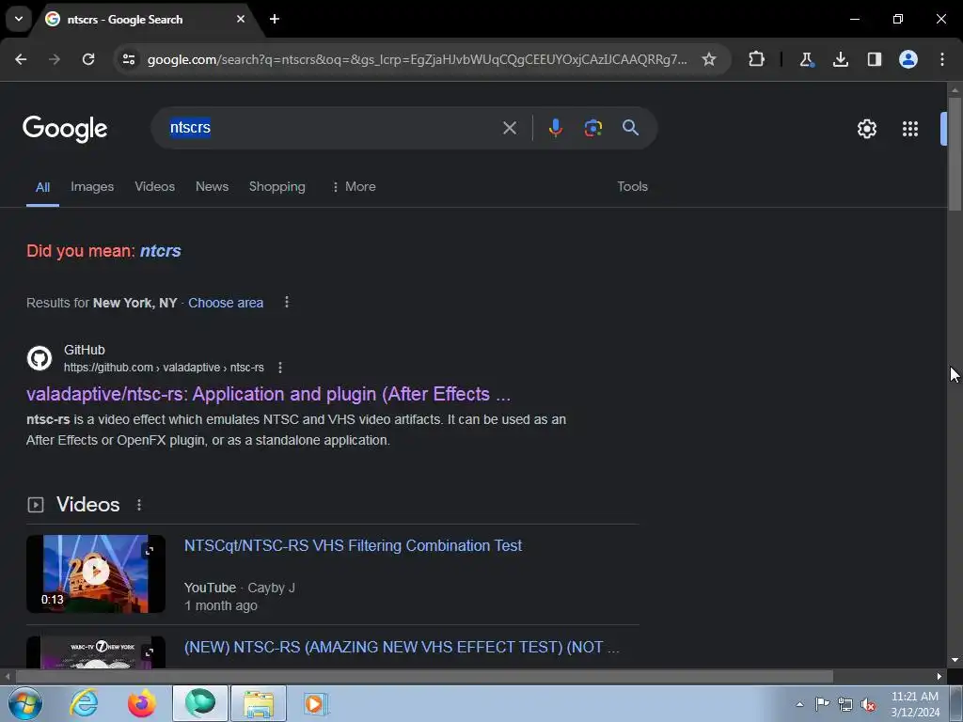The image size is (963, 722).
Task: Go to Google homepage via logo
Action: pos(65,129)
